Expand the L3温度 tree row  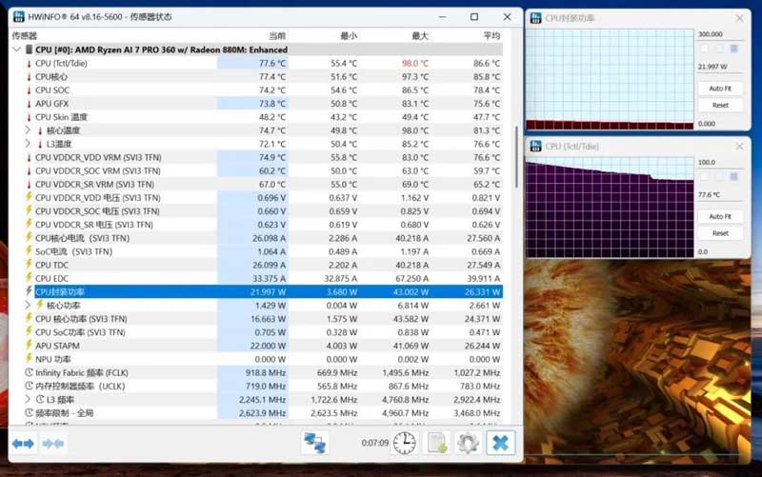click(x=29, y=144)
